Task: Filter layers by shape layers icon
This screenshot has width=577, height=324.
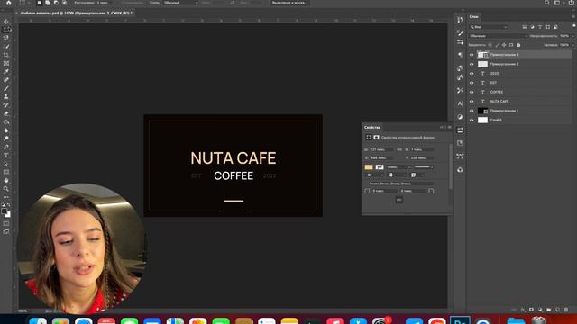Action: 547,27
